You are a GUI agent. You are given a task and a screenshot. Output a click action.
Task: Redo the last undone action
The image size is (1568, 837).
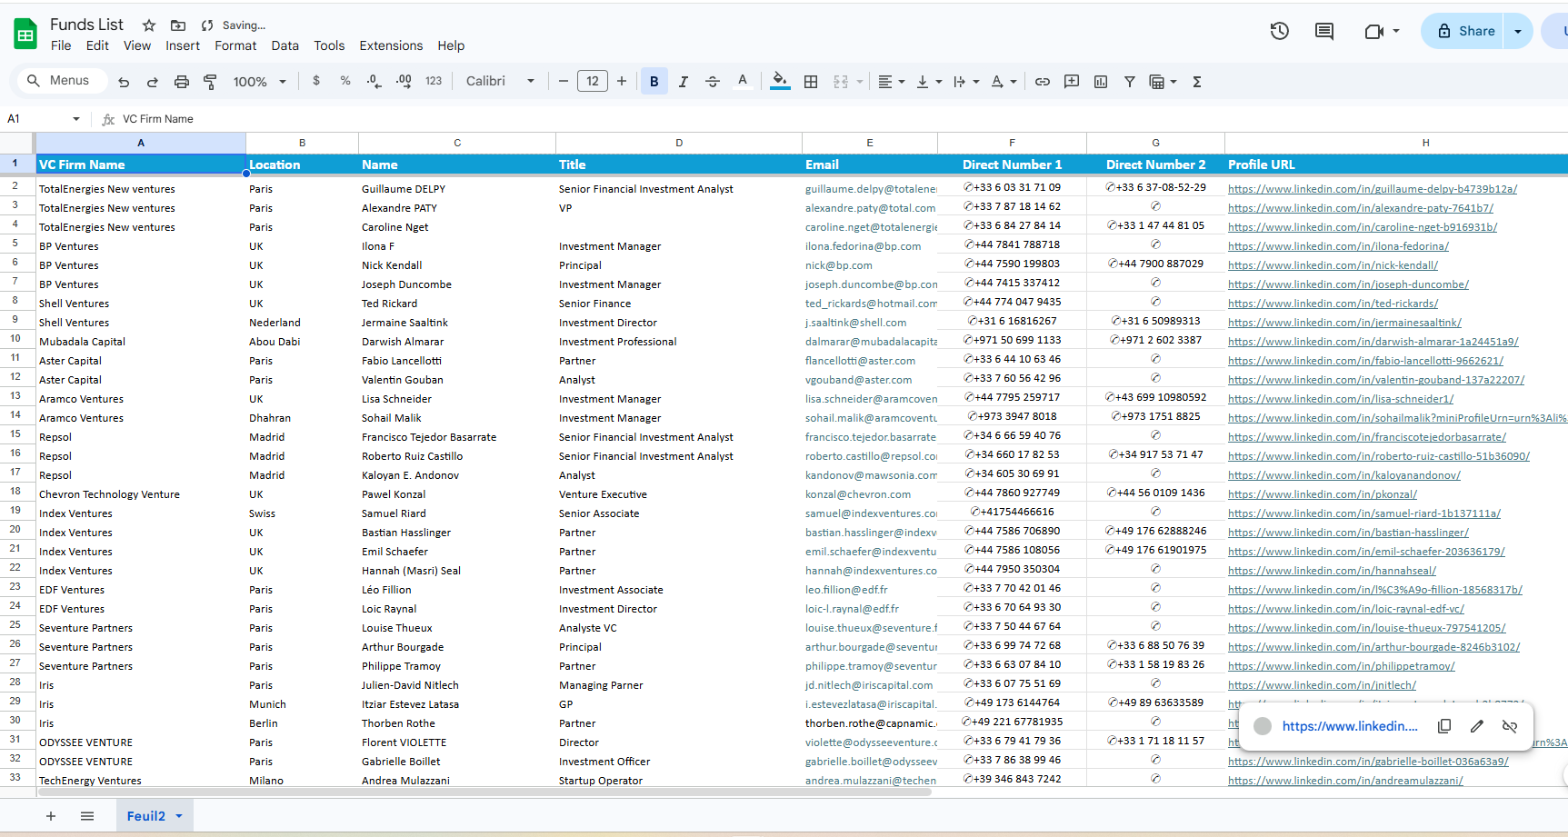153,82
